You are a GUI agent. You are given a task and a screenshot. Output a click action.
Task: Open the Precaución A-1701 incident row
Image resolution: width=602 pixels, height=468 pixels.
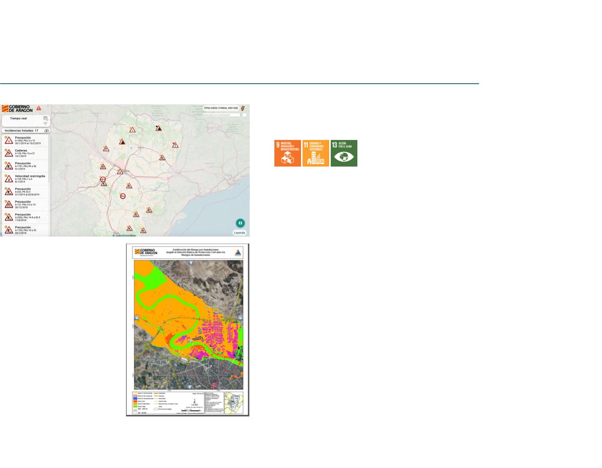pos(26,166)
